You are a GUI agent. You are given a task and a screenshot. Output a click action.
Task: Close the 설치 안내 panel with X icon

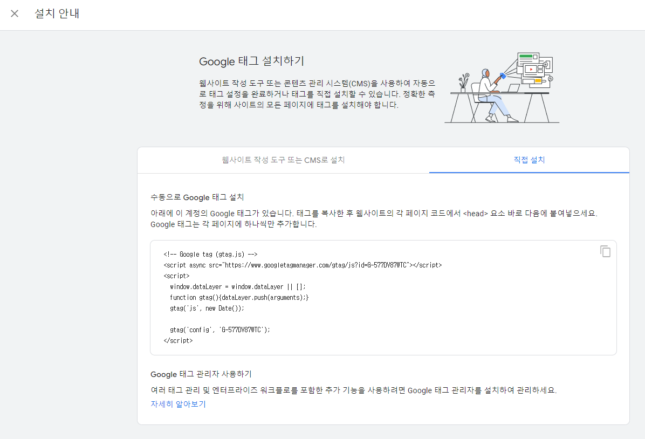pos(15,13)
